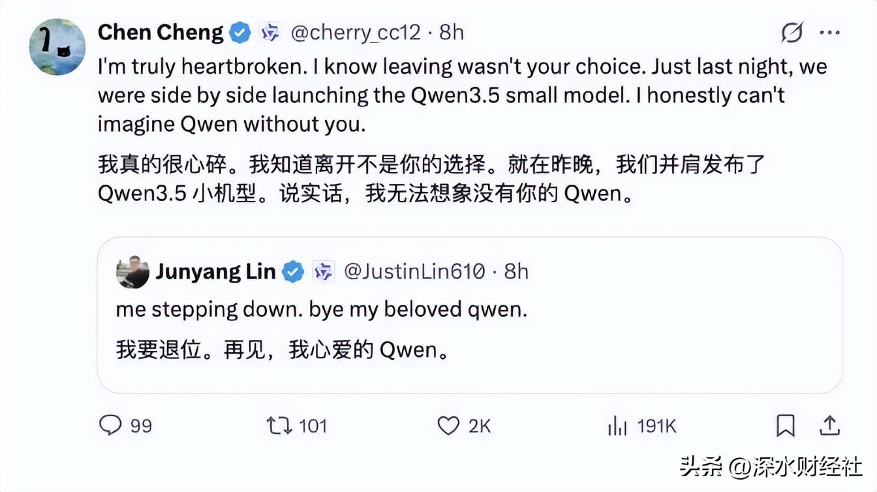Click the Junyang Lin display name
The width and height of the screenshot is (877, 492).
[215, 271]
